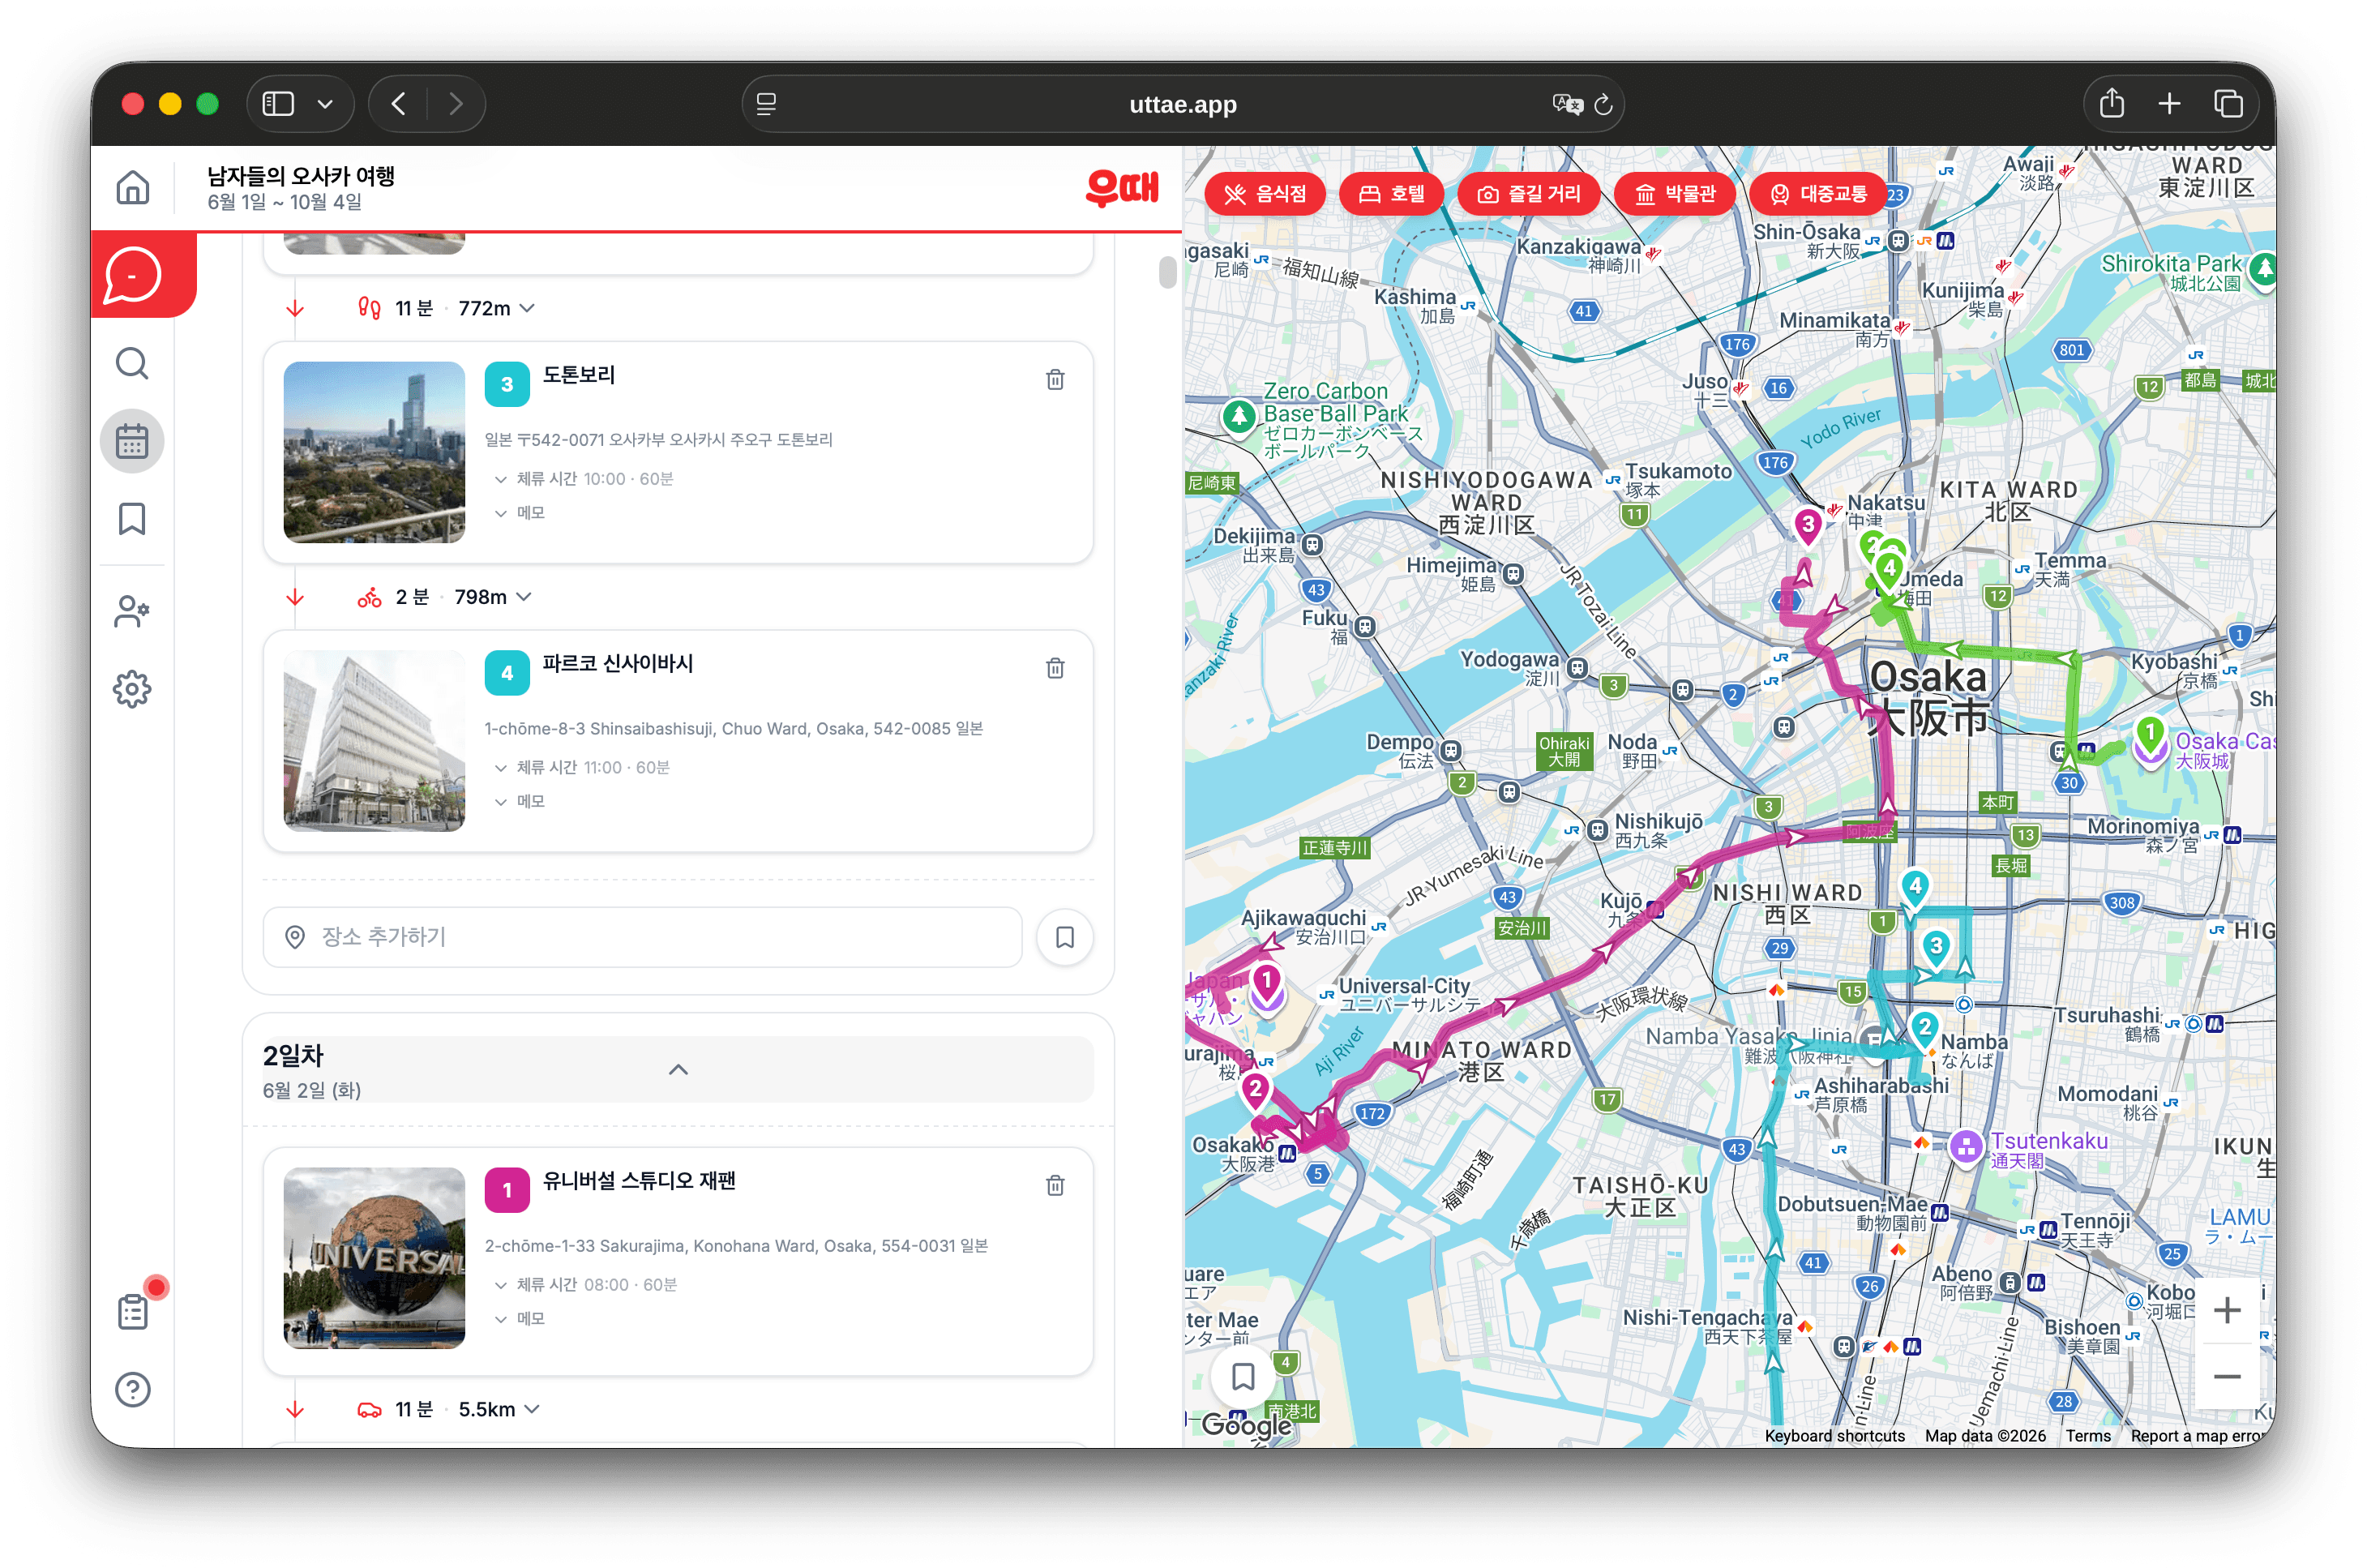Click the Safari share icon
The height and width of the screenshot is (1568, 2367).
tap(2111, 104)
